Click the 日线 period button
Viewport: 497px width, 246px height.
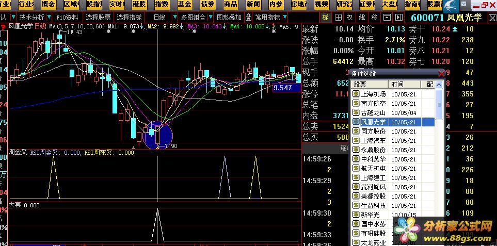159,17
